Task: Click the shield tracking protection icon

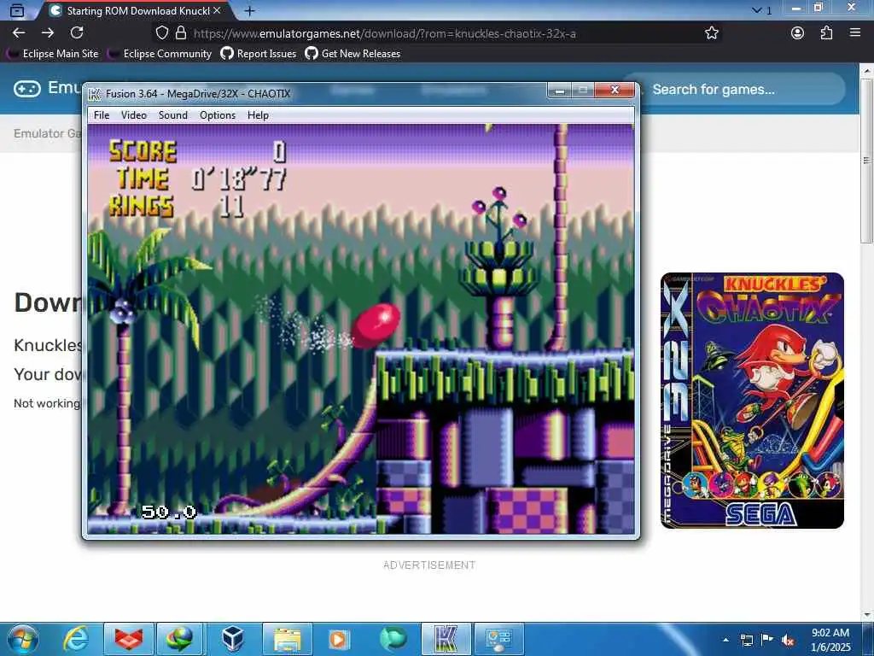Action: 161,33
